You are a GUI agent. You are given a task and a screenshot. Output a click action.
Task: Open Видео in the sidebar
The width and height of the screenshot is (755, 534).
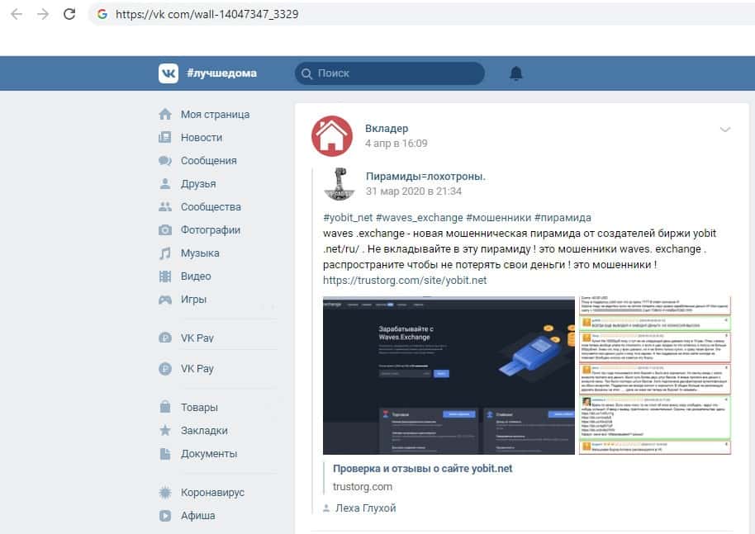point(196,276)
